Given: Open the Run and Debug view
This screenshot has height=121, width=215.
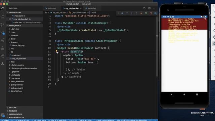Looking at the screenshot, I should 2,33.
